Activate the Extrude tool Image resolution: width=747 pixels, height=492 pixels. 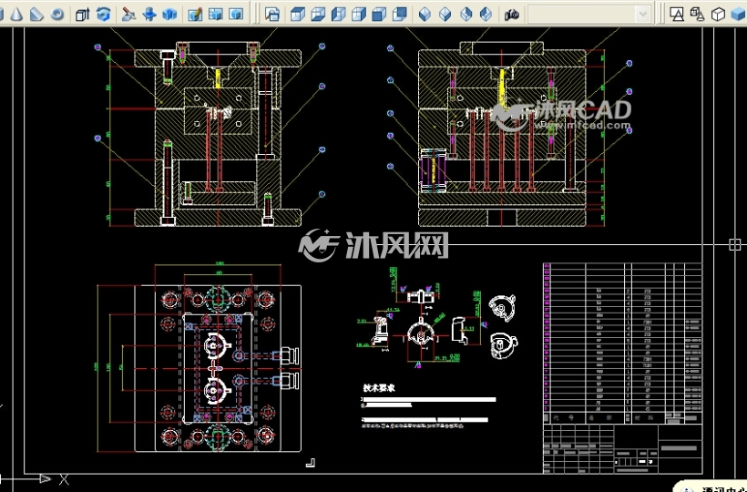(82, 15)
